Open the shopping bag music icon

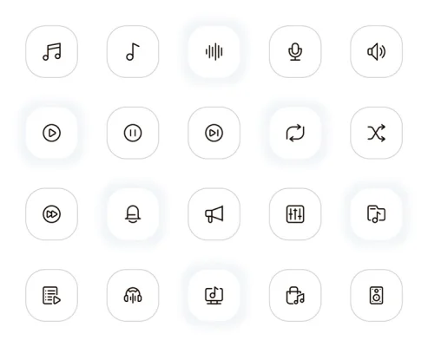tap(295, 296)
